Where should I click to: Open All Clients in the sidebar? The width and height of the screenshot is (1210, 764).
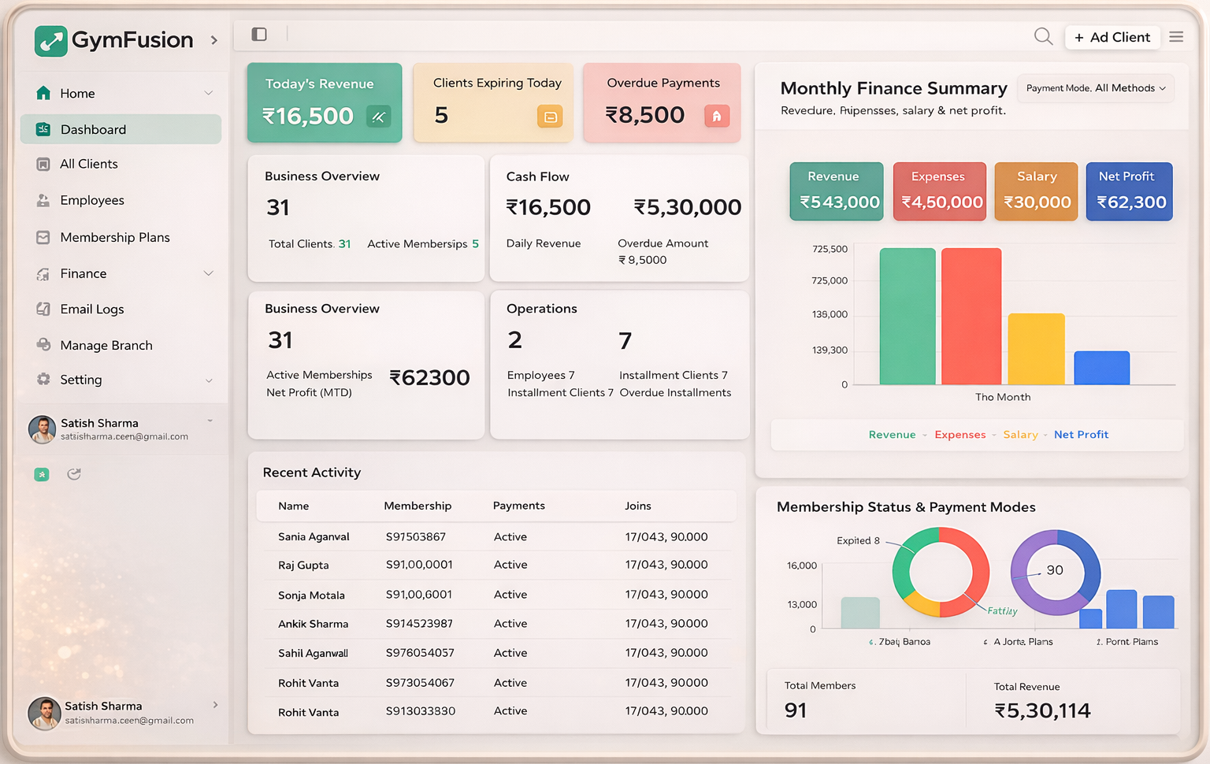[89, 164]
